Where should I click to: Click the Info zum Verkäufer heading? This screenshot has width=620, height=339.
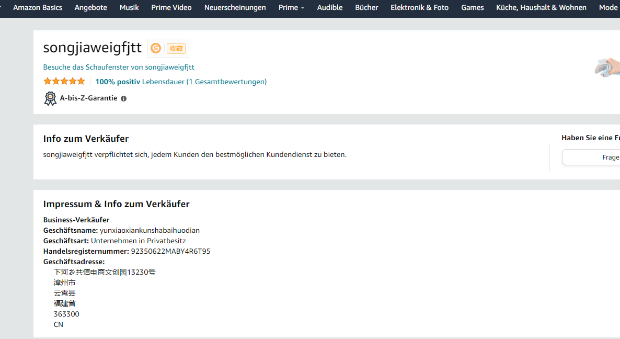pos(86,139)
